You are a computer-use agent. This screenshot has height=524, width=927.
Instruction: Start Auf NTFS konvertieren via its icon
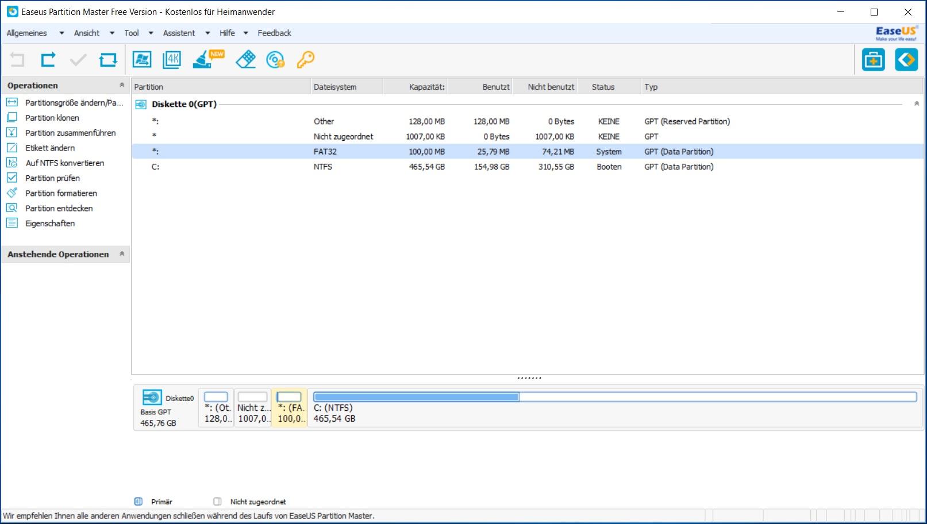12,163
